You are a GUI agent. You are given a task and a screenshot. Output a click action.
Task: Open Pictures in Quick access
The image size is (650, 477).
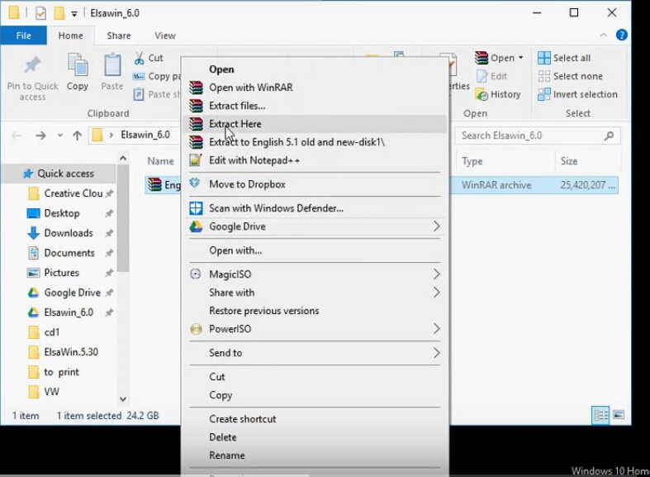61,273
